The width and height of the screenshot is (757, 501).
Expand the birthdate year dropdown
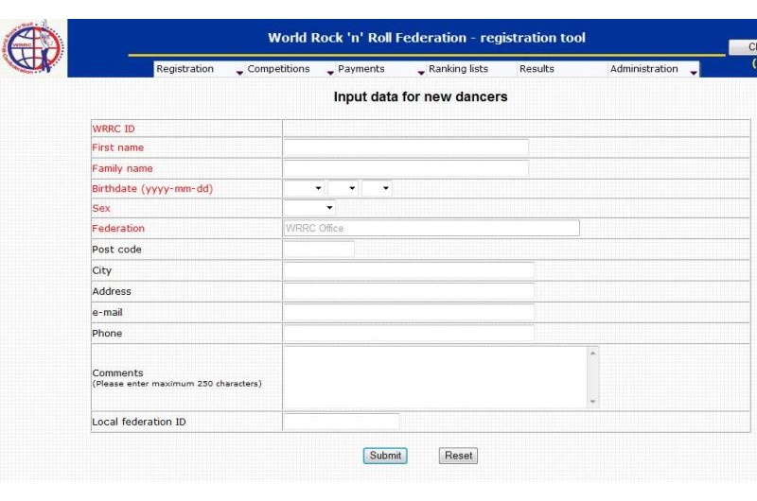tap(305, 189)
